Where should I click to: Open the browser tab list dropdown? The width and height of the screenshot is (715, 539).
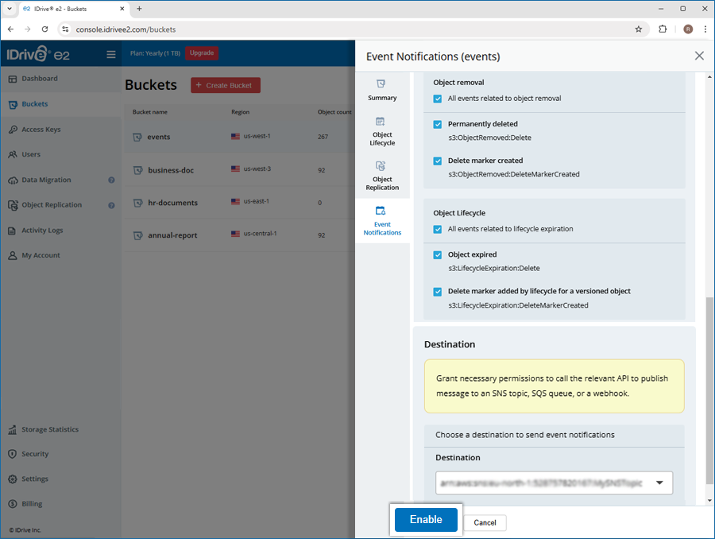click(x=10, y=9)
